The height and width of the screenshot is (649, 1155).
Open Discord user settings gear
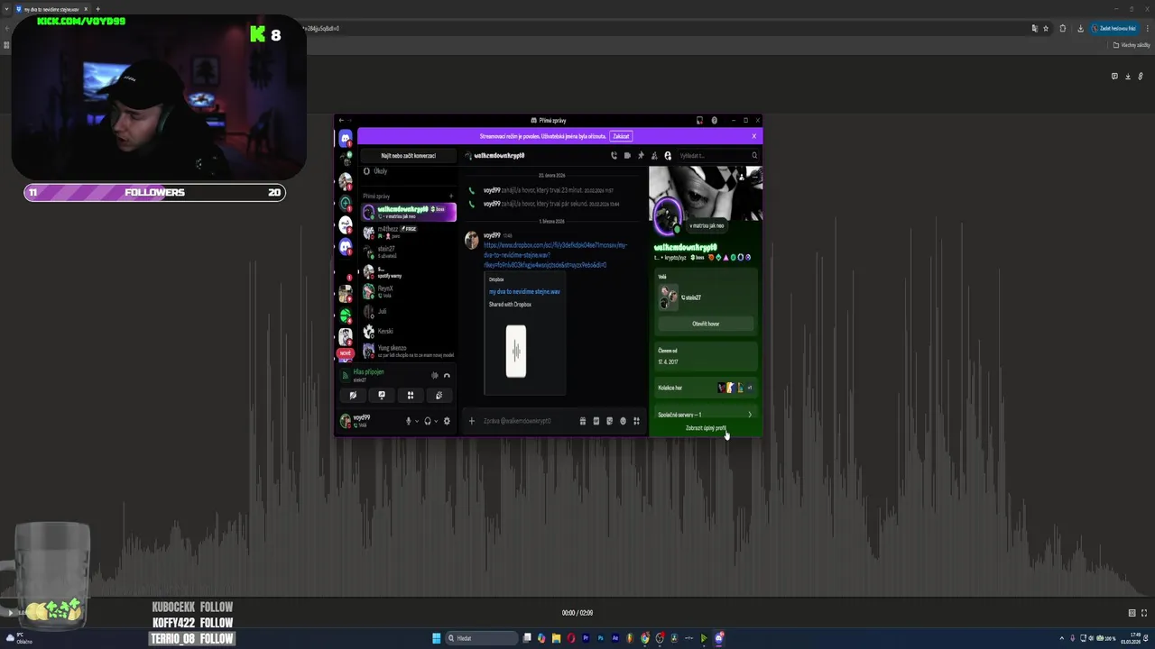447,421
